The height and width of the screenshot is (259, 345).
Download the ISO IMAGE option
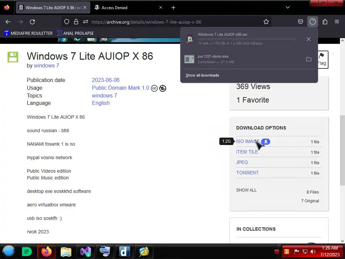pyautogui.click(x=248, y=141)
